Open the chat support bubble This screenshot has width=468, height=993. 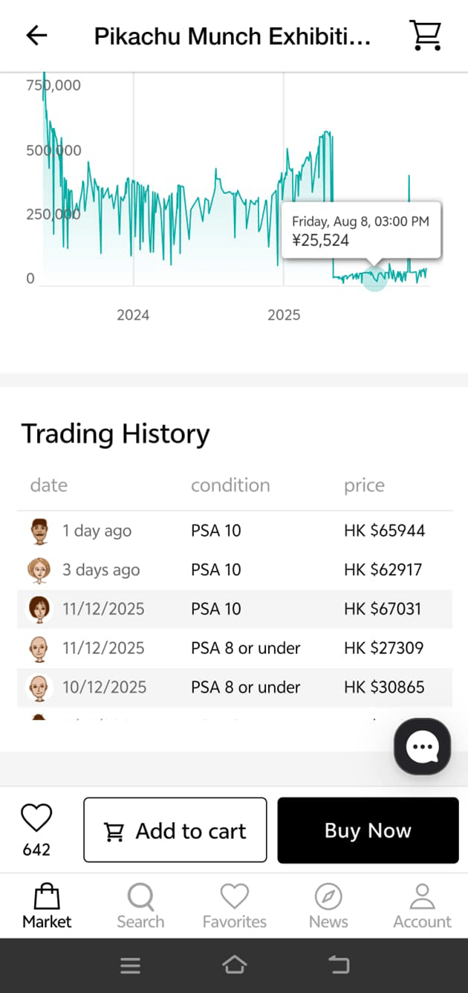[x=422, y=746]
